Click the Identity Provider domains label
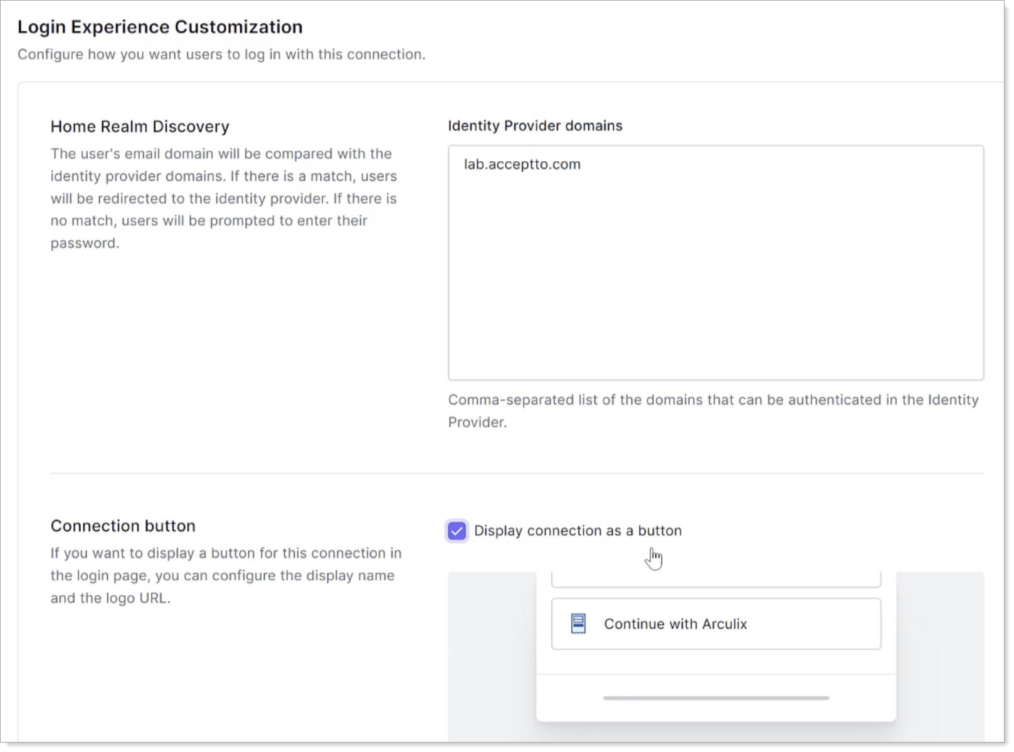This screenshot has height=752, width=1014. 535,125
